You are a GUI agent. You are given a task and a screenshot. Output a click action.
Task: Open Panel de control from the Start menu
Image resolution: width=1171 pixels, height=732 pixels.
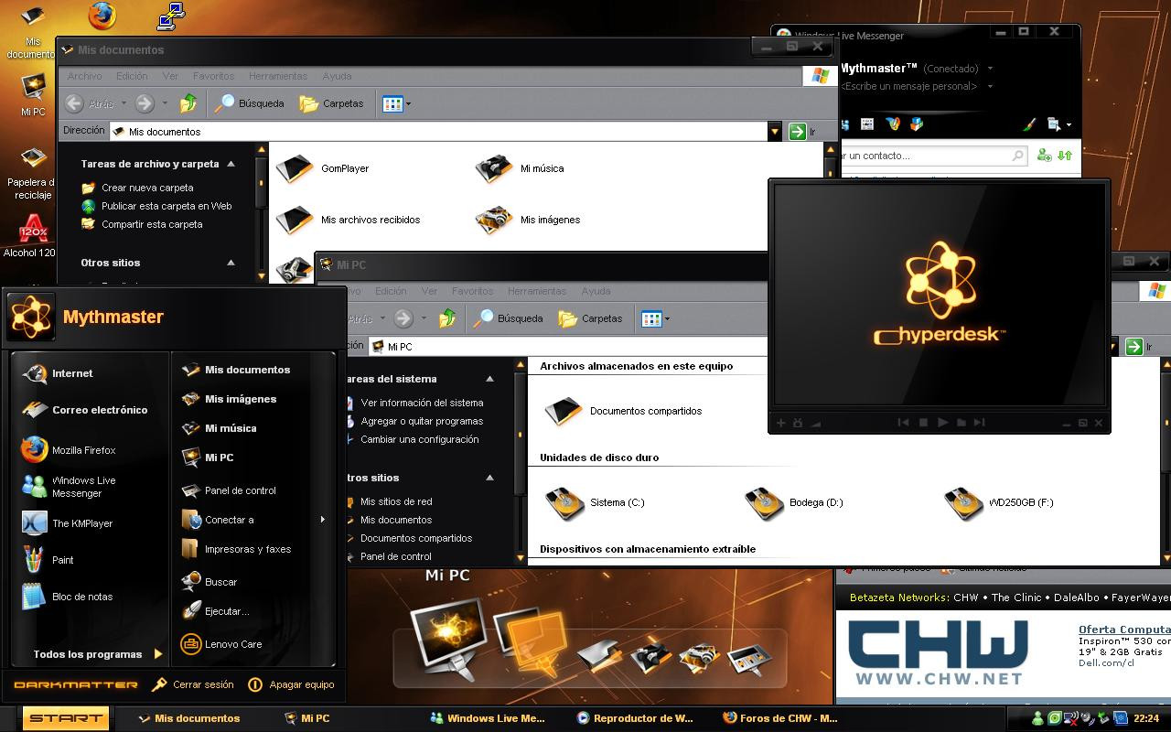click(x=229, y=490)
